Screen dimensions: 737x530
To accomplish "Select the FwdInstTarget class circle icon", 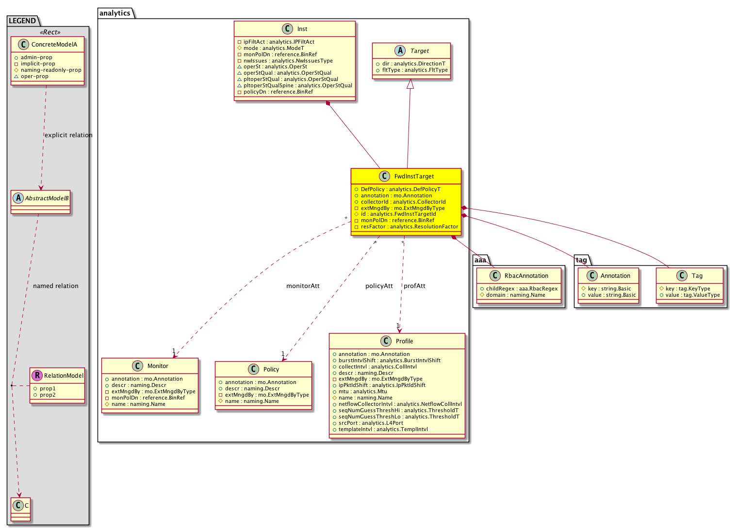I will [x=384, y=177].
